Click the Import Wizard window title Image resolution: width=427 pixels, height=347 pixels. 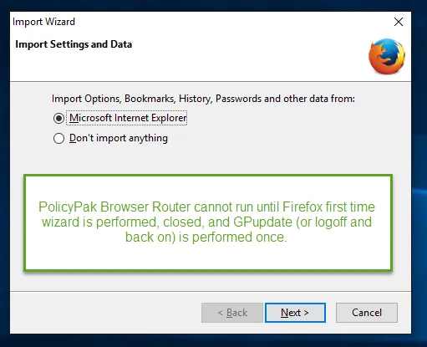(x=43, y=22)
